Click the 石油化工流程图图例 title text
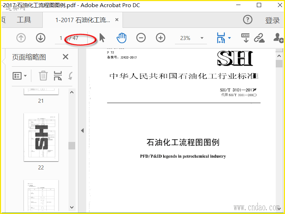 [x=183, y=142]
